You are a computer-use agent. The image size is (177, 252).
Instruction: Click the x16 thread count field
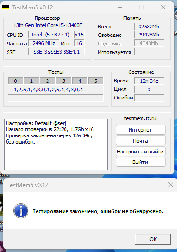[79, 35]
